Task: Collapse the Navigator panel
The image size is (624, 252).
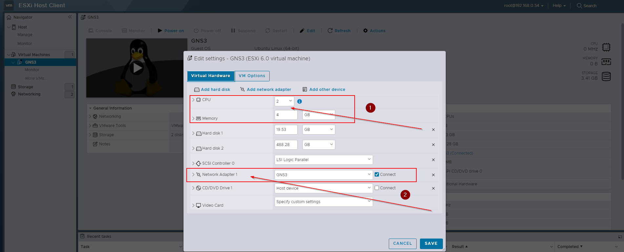Action: [x=70, y=17]
